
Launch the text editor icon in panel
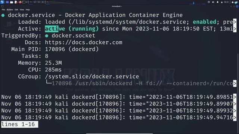[x=16, y=2]
